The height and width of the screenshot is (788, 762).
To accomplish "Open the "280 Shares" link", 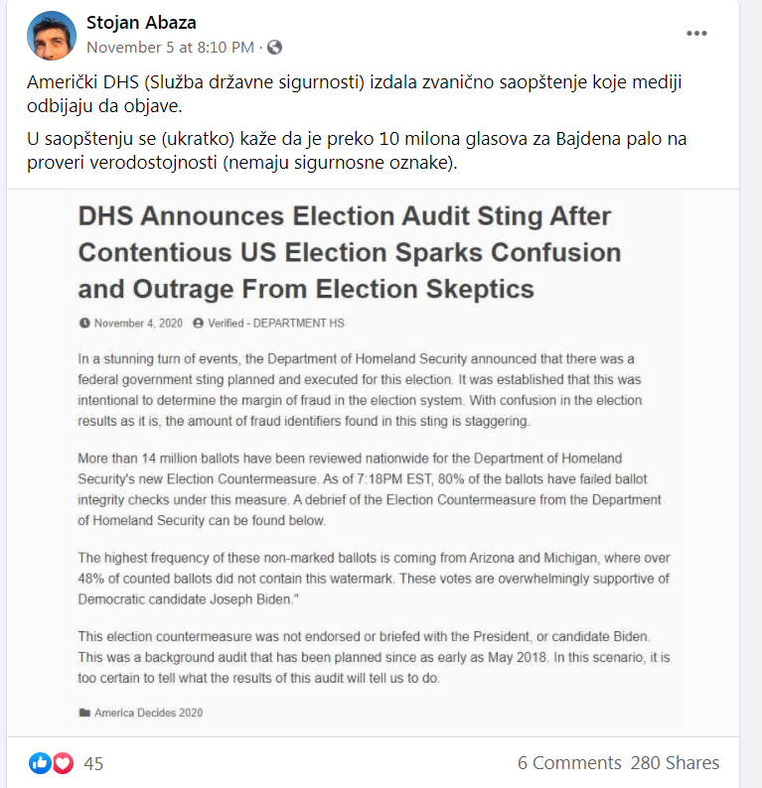I will pyautogui.click(x=676, y=763).
